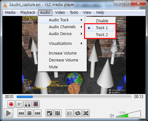Maximize the VLC window
The image size is (148, 121).
tap(127, 3)
